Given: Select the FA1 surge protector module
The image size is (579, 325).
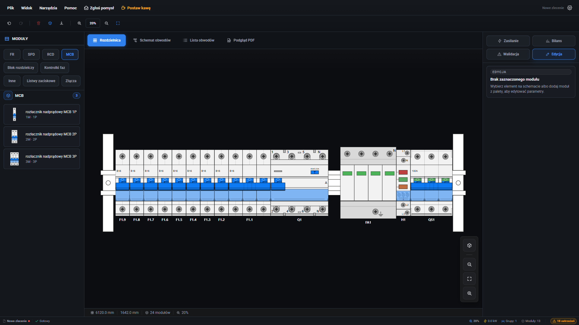Looking at the screenshot, I should [x=368, y=183].
